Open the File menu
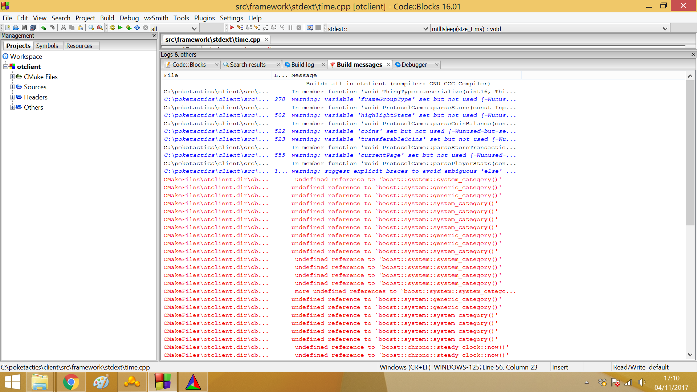Screen dimensions: 697x392 [7, 18]
